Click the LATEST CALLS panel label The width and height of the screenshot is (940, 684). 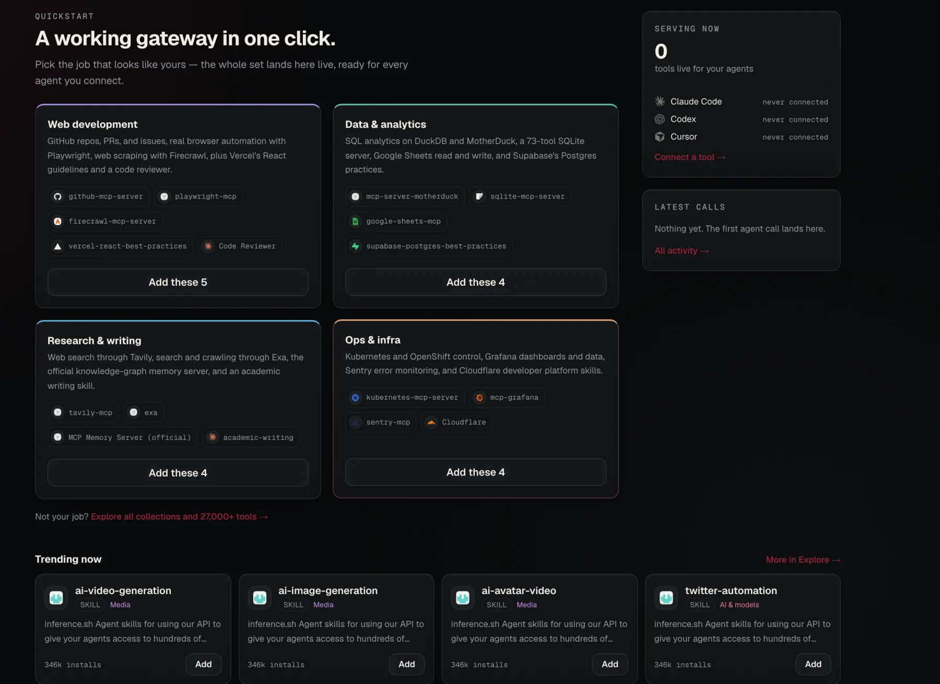click(690, 207)
